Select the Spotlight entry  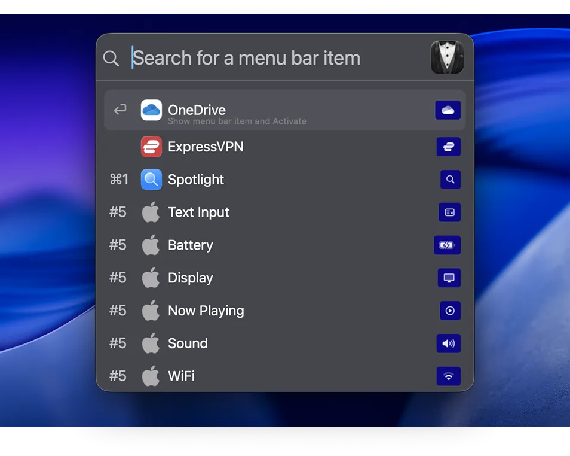point(284,180)
